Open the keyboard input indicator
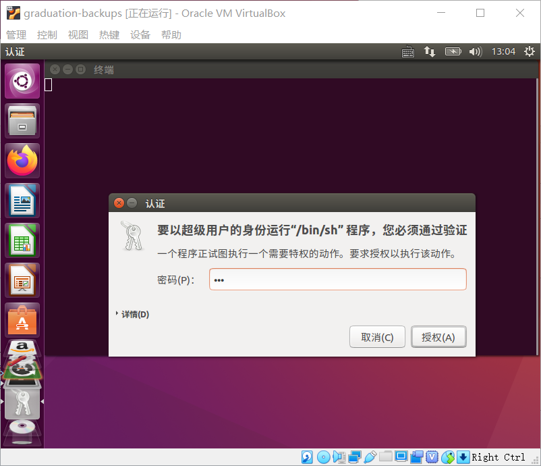Screen dimensions: 541x466 (x=408, y=52)
